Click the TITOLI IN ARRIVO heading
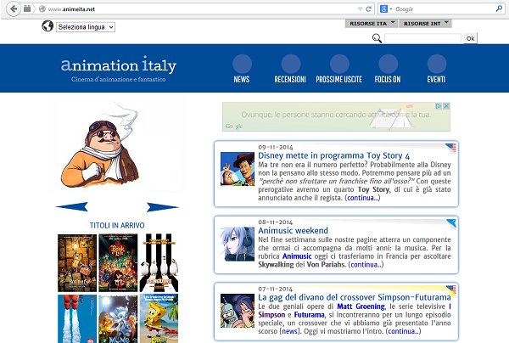 [117, 226]
